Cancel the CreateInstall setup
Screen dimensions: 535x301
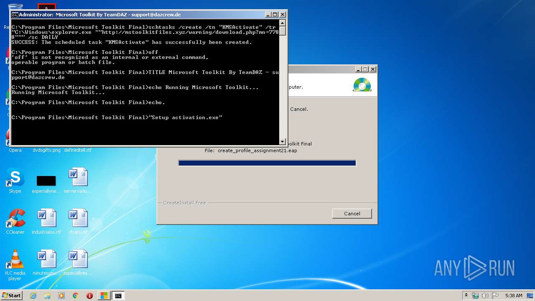[x=352, y=214]
